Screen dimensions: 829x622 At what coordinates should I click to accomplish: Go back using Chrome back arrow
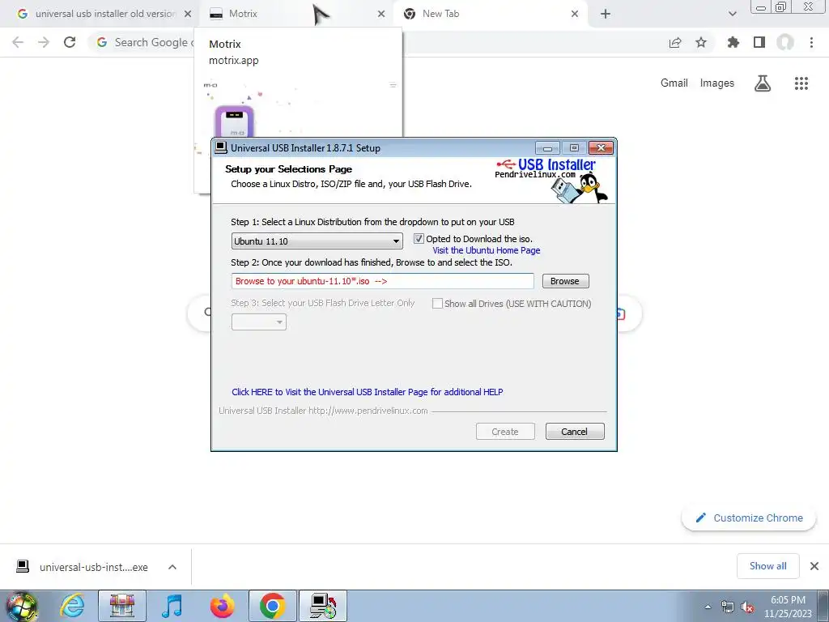pyautogui.click(x=18, y=42)
